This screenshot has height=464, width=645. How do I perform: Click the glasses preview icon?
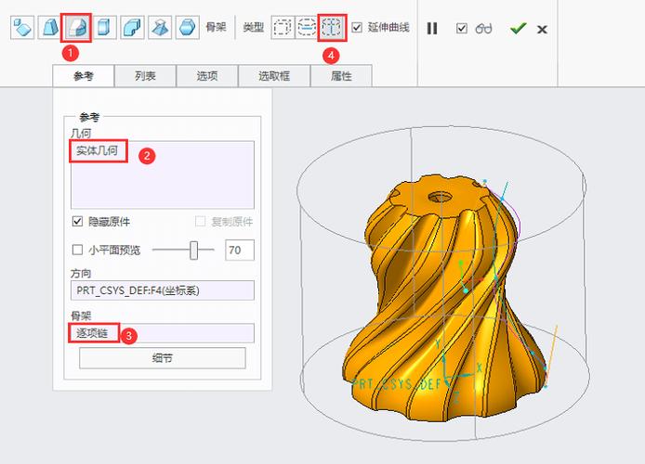pos(483,29)
